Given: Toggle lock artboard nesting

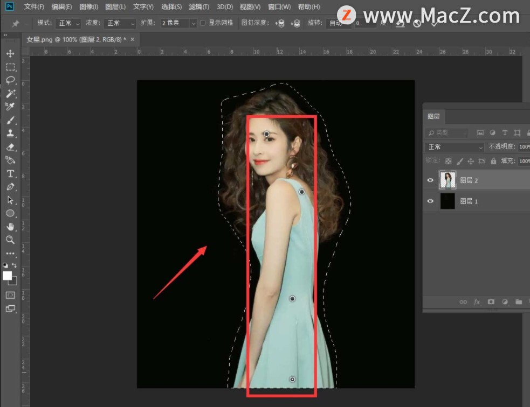Looking at the screenshot, I should click(482, 162).
